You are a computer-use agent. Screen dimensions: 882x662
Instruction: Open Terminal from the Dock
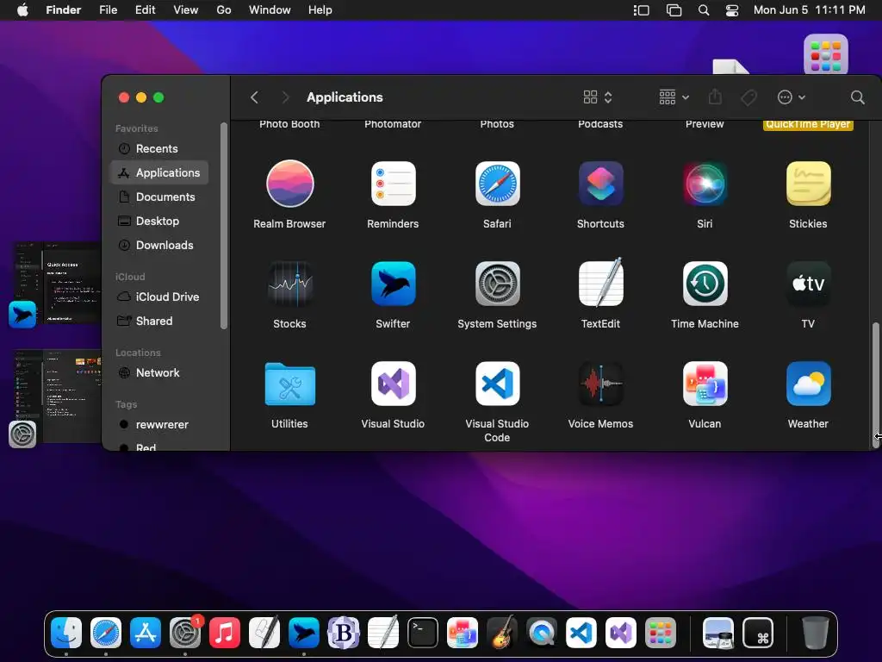(x=423, y=633)
